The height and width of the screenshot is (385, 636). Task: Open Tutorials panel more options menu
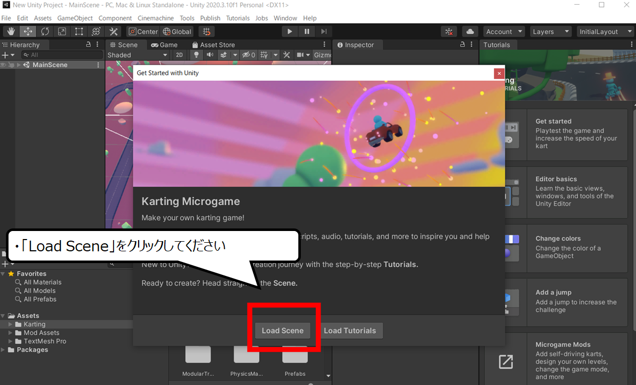tap(631, 44)
